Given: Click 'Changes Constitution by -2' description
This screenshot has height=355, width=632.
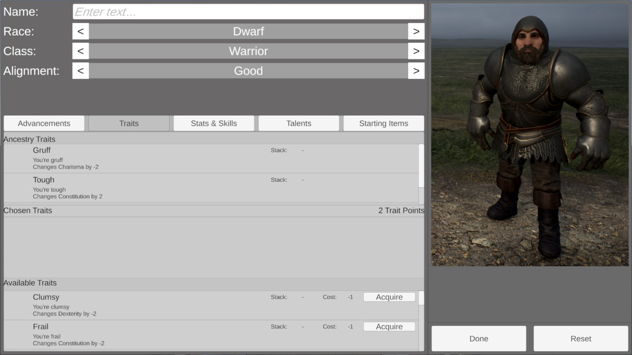Looking at the screenshot, I should pyautogui.click(x=68, y=343).
